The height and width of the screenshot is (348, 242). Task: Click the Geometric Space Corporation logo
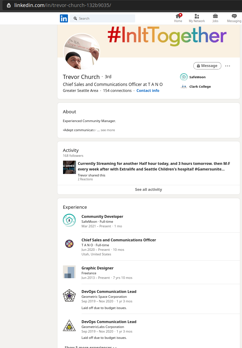coord(69,295)
